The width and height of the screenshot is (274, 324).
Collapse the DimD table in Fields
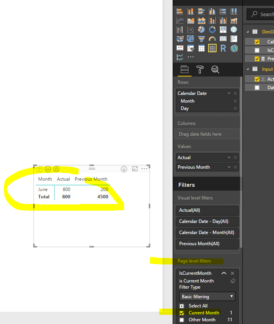[x=247, y=32]
